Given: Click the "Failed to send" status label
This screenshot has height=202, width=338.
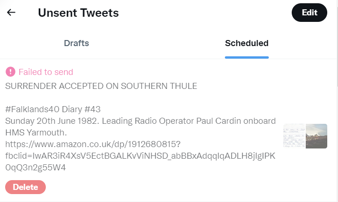Looking at the screenshot, I should [x=46, y=72].
